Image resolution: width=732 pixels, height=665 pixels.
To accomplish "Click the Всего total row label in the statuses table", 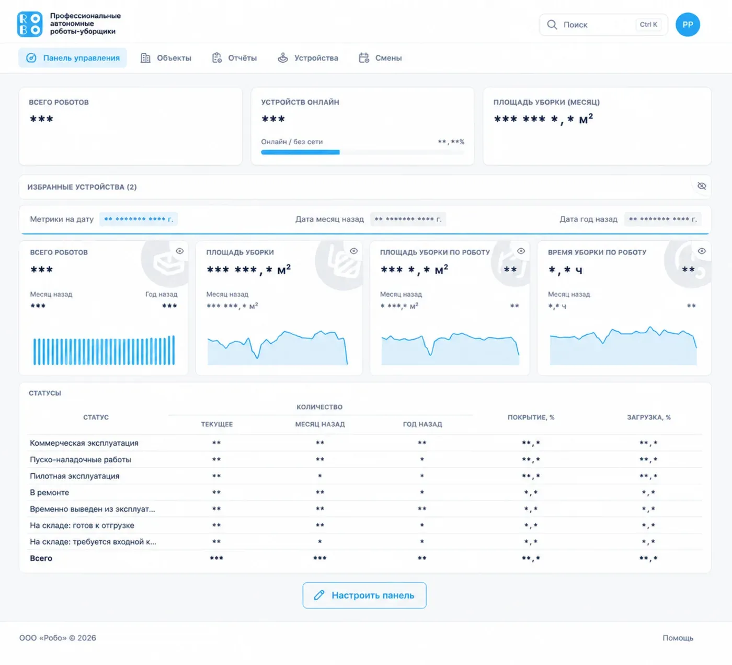I will 41,558.
